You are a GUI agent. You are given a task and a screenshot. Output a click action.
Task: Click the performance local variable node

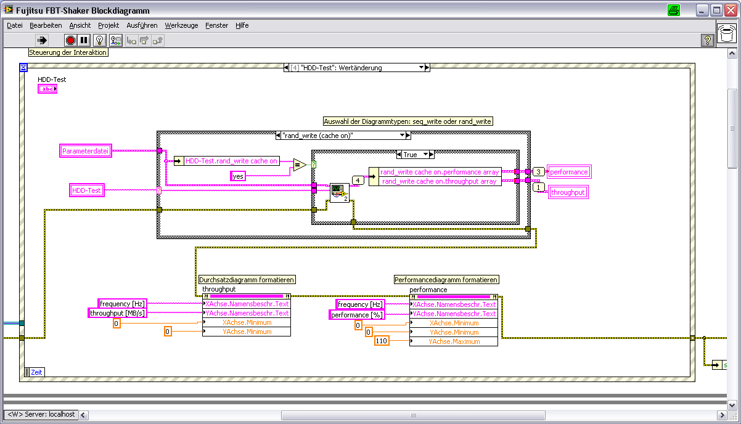pos(569,172)
